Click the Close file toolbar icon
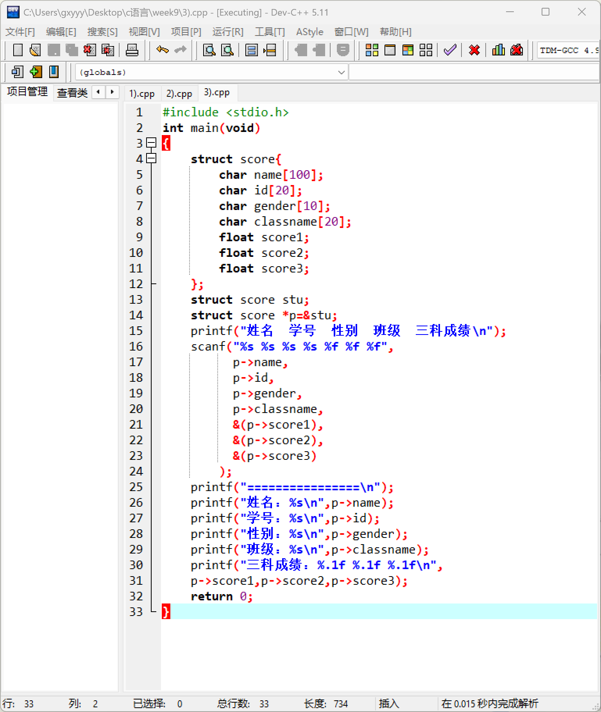 pos(89,50)
